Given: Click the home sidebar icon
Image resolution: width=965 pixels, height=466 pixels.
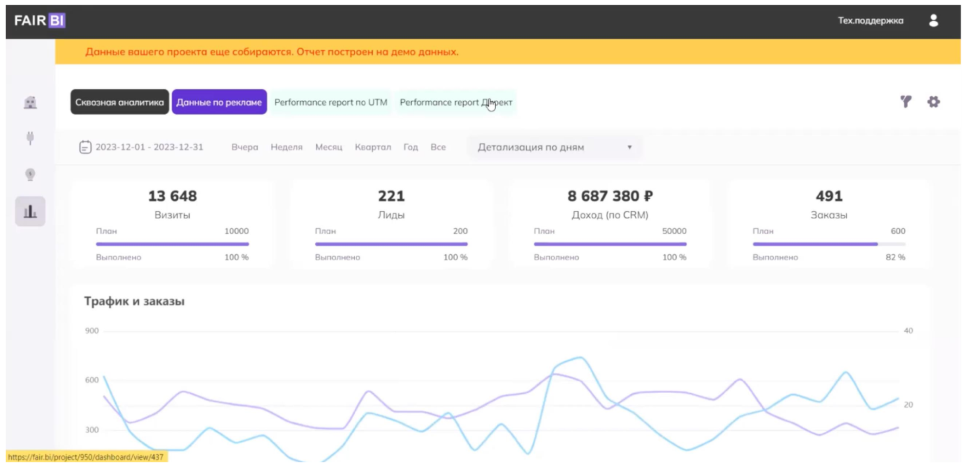Looking at the screenshot, I should [x=30, y=102].
